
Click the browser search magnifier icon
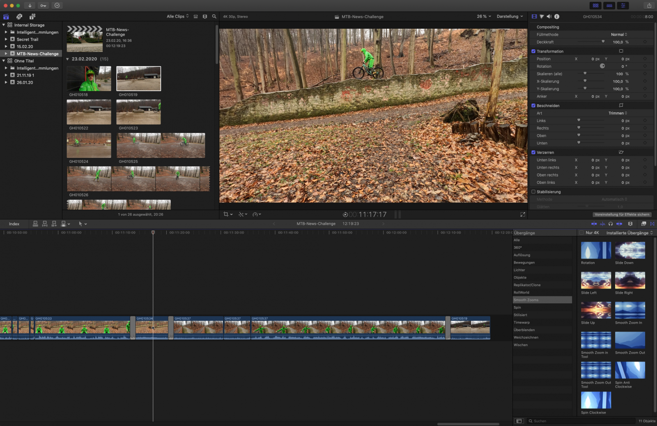click(214, 16)
